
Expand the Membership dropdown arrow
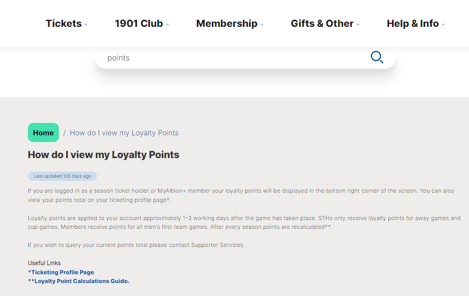coord(262,25)
